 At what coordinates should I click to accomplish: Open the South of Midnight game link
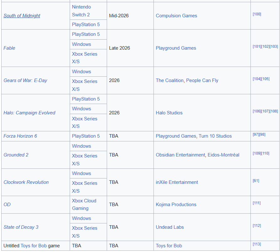[22, 16]
